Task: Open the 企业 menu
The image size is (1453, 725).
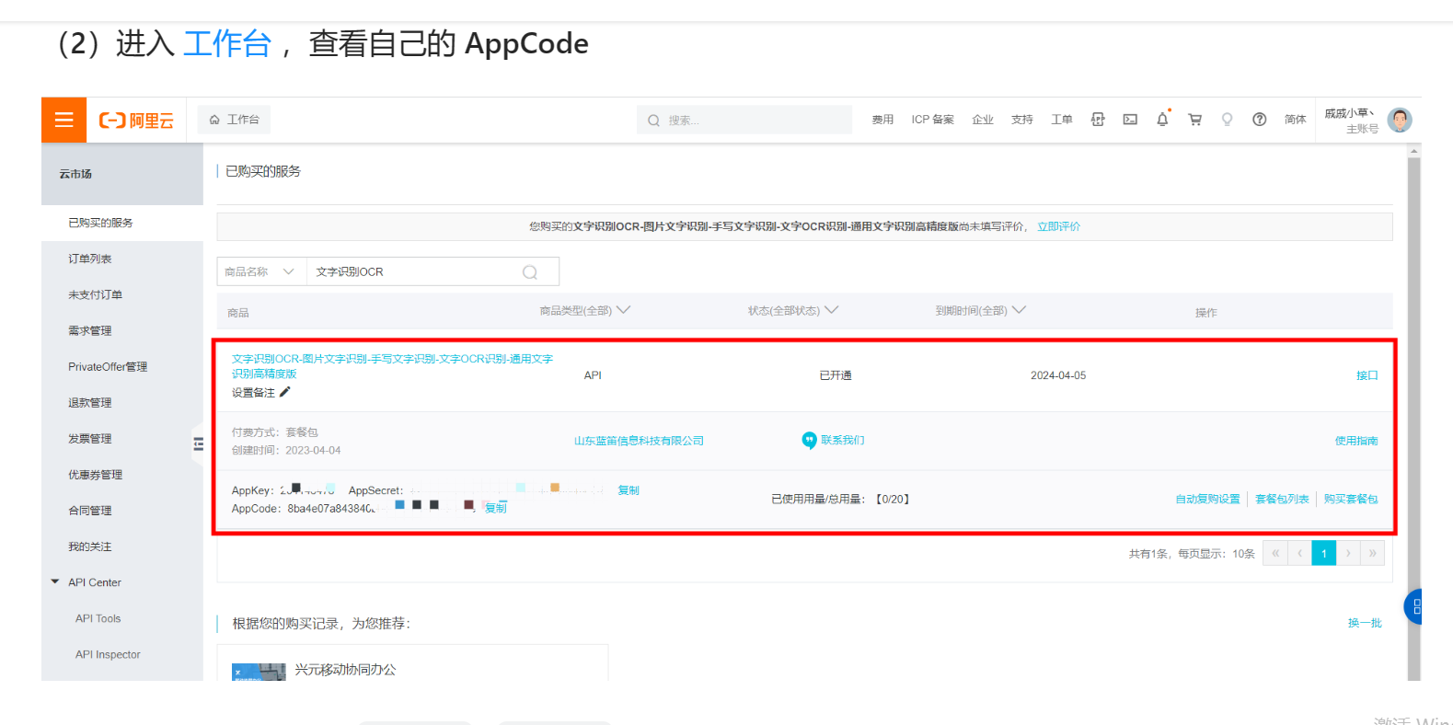Action: pos(983,120)
